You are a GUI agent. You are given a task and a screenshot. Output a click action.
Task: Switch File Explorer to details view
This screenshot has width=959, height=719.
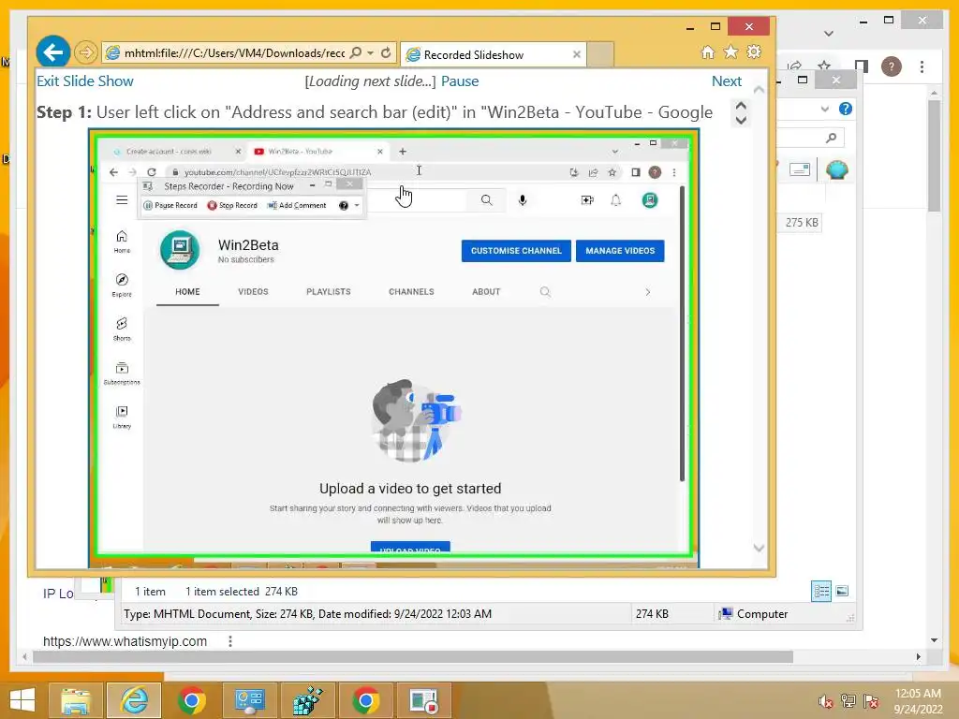(821, 592)
